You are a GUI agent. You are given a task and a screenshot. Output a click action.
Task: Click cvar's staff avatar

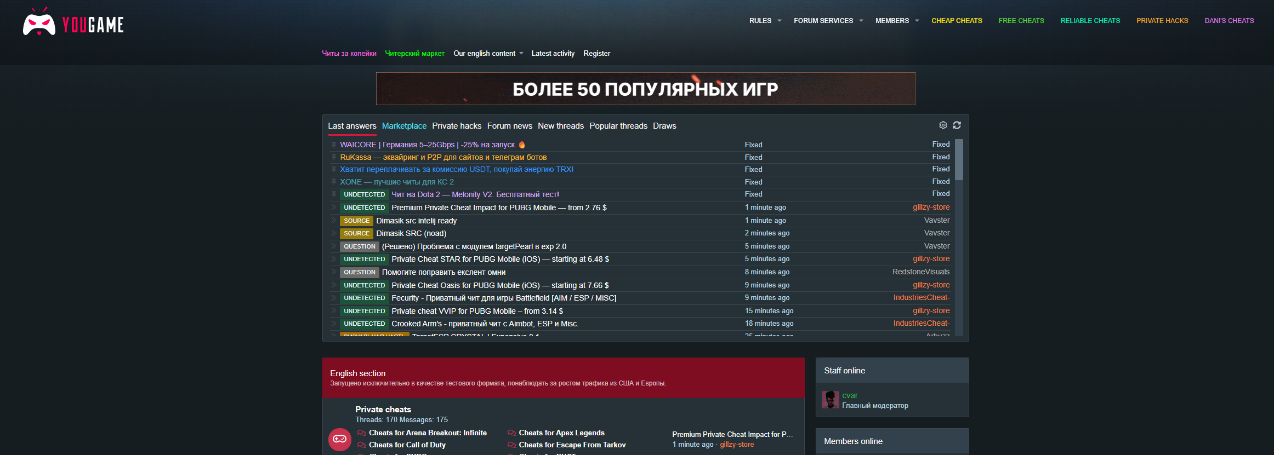(x=831, y=400)
